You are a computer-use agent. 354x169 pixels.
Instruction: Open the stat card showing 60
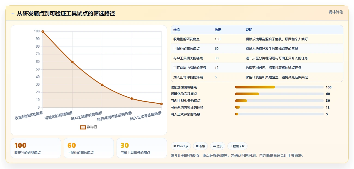[x=89, y=148]
